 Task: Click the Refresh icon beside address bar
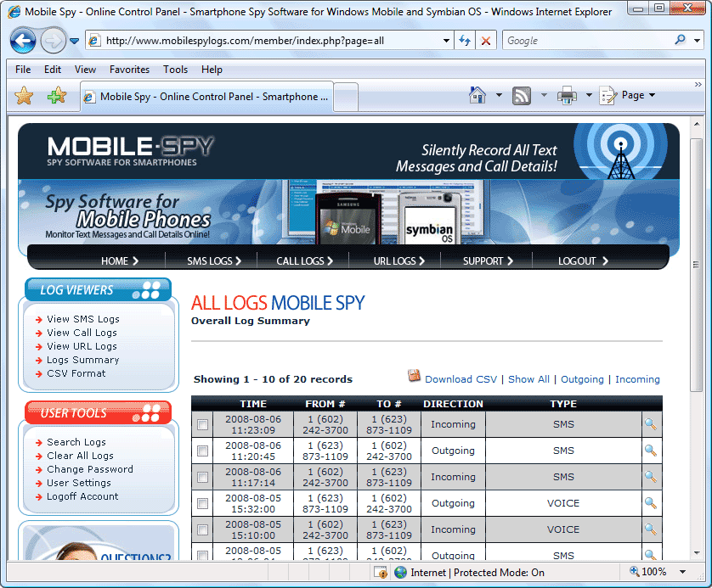464,41
